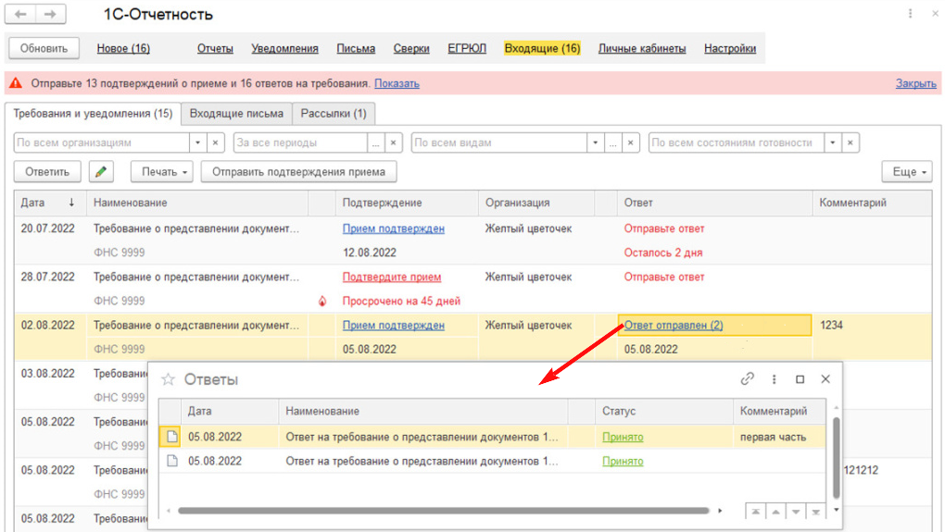The height and width of the screenshot is (532, 945).
Task: Click 'По всем состояниям готовности' field
Action: [736, 142]
